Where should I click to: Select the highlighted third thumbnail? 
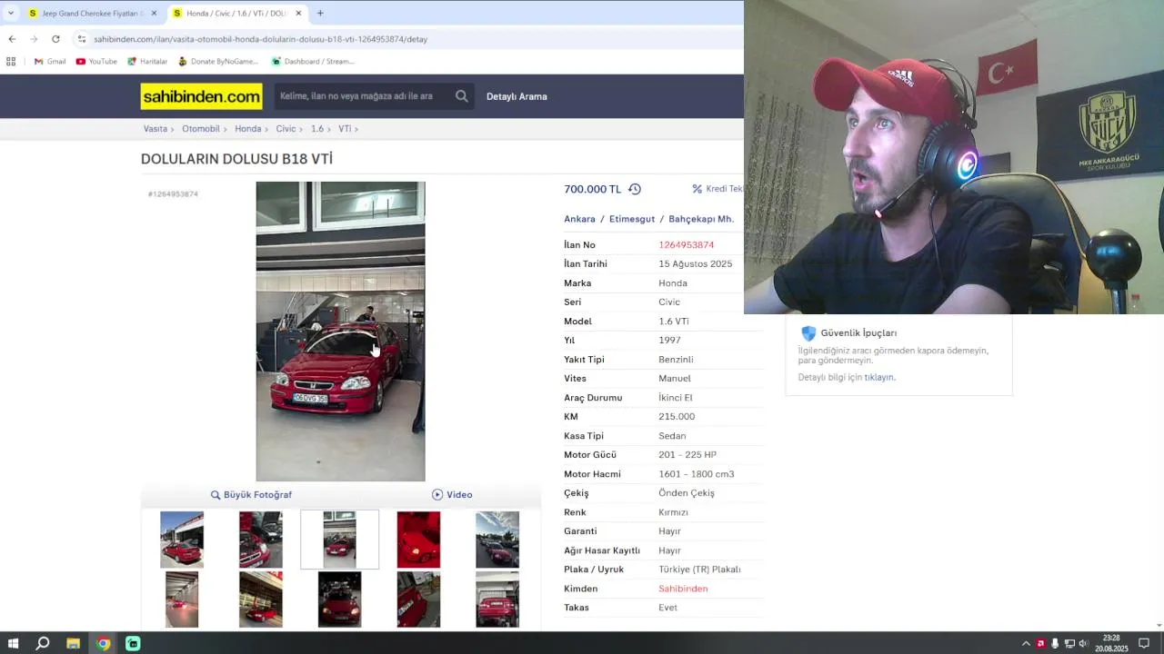(339, 540)
